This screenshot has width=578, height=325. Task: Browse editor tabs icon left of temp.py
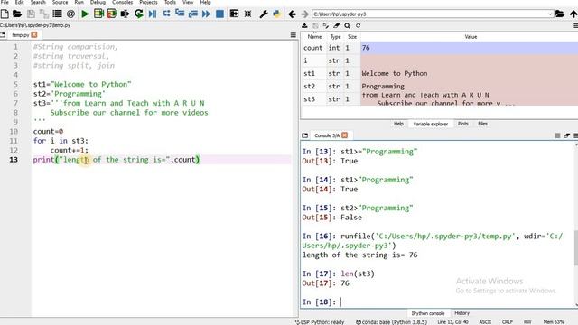(3, 35)
